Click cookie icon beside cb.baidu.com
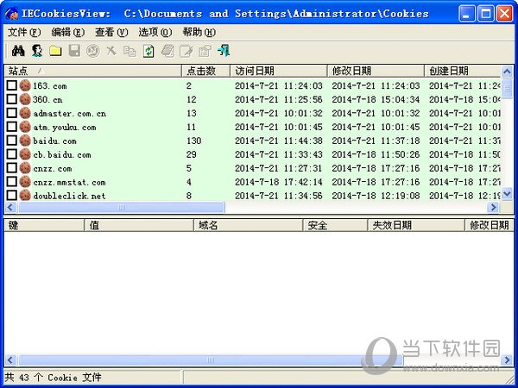518x388 pixels. click(x=25, y=154)
